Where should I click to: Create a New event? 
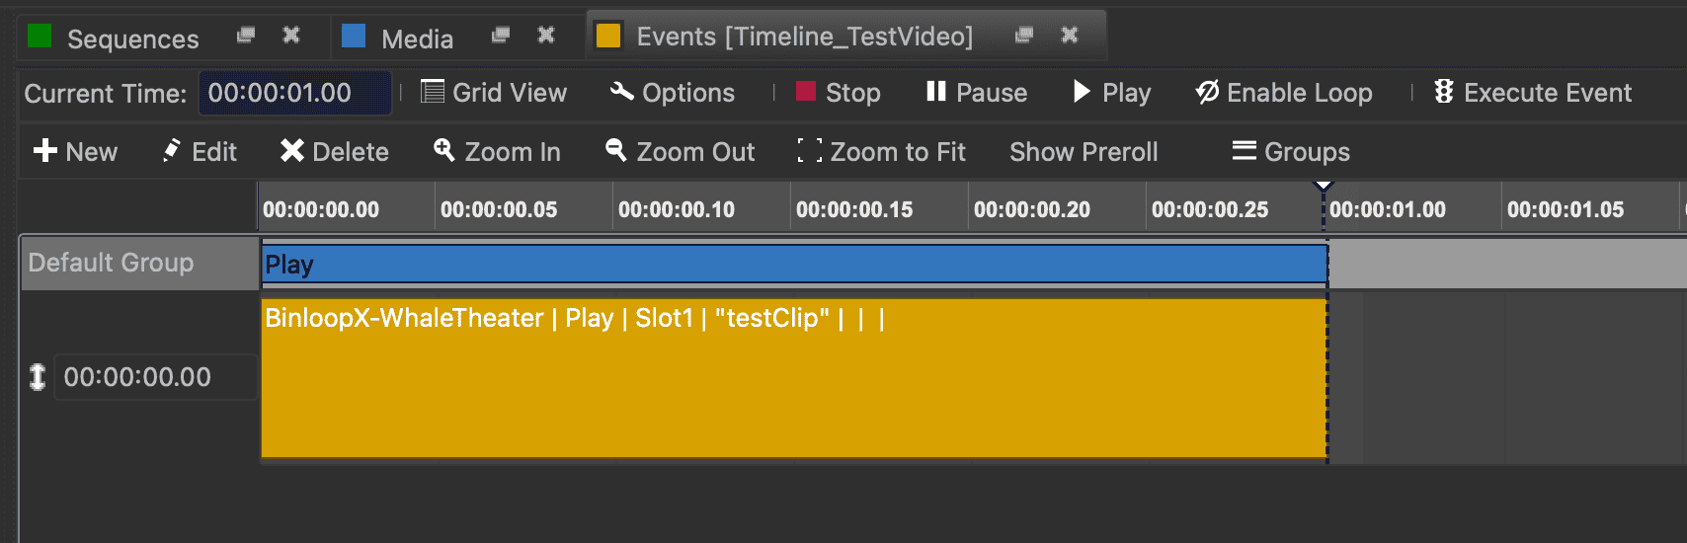(75, 152)
